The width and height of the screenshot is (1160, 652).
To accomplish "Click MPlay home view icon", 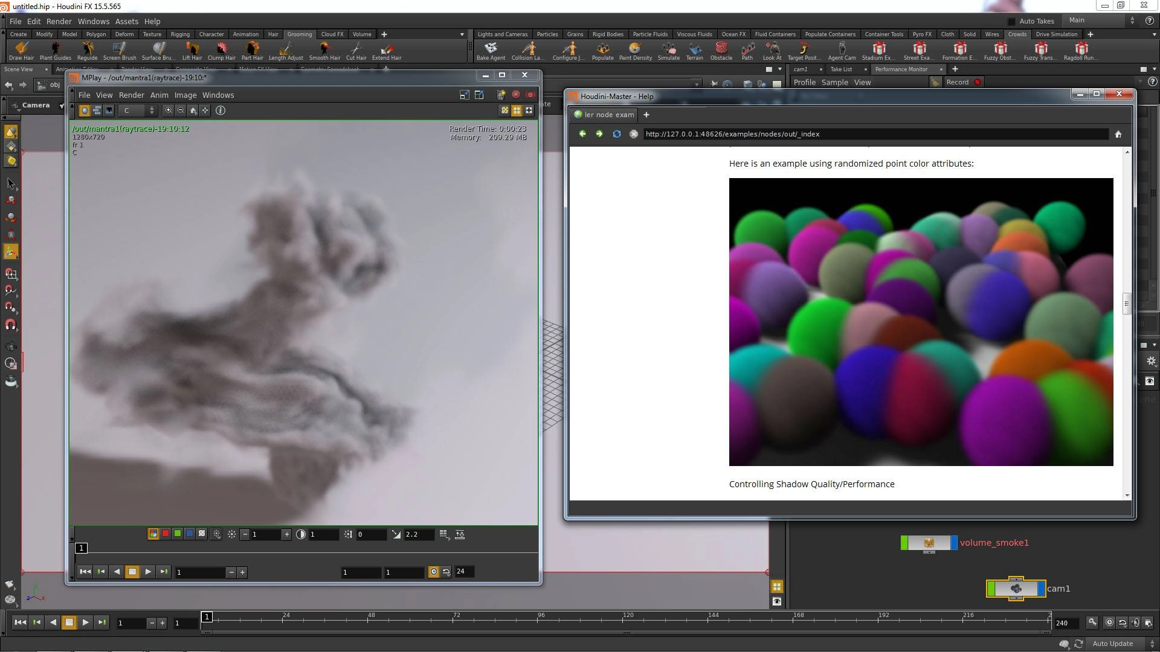I will 193,110.
